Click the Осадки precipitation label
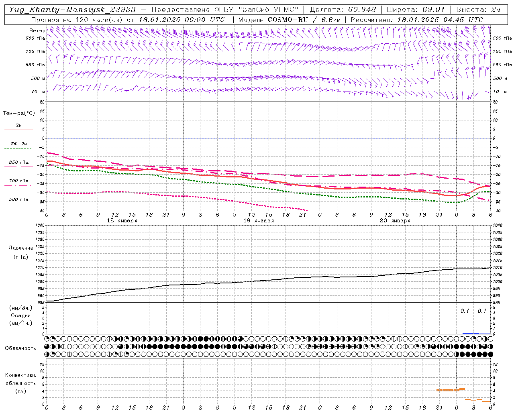Viewport: 514px width, 411px height. tap(20, 315)
